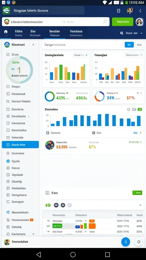Open the Nokensia mail icon
Viewport: 146px width, 260px height.
[x=8, y=137]
